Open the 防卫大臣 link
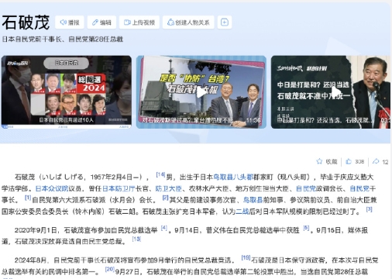This screenshot has height=279, width=392. pos(168,189)
